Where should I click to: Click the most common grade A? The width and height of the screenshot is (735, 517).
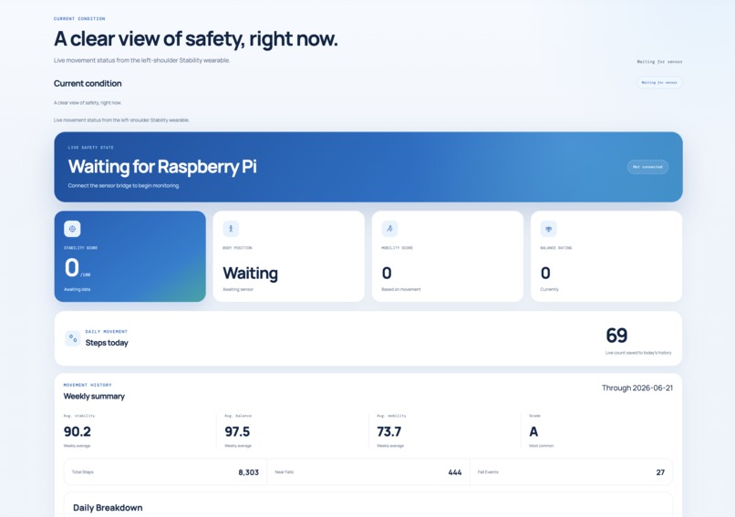click(x=533, y=431)
